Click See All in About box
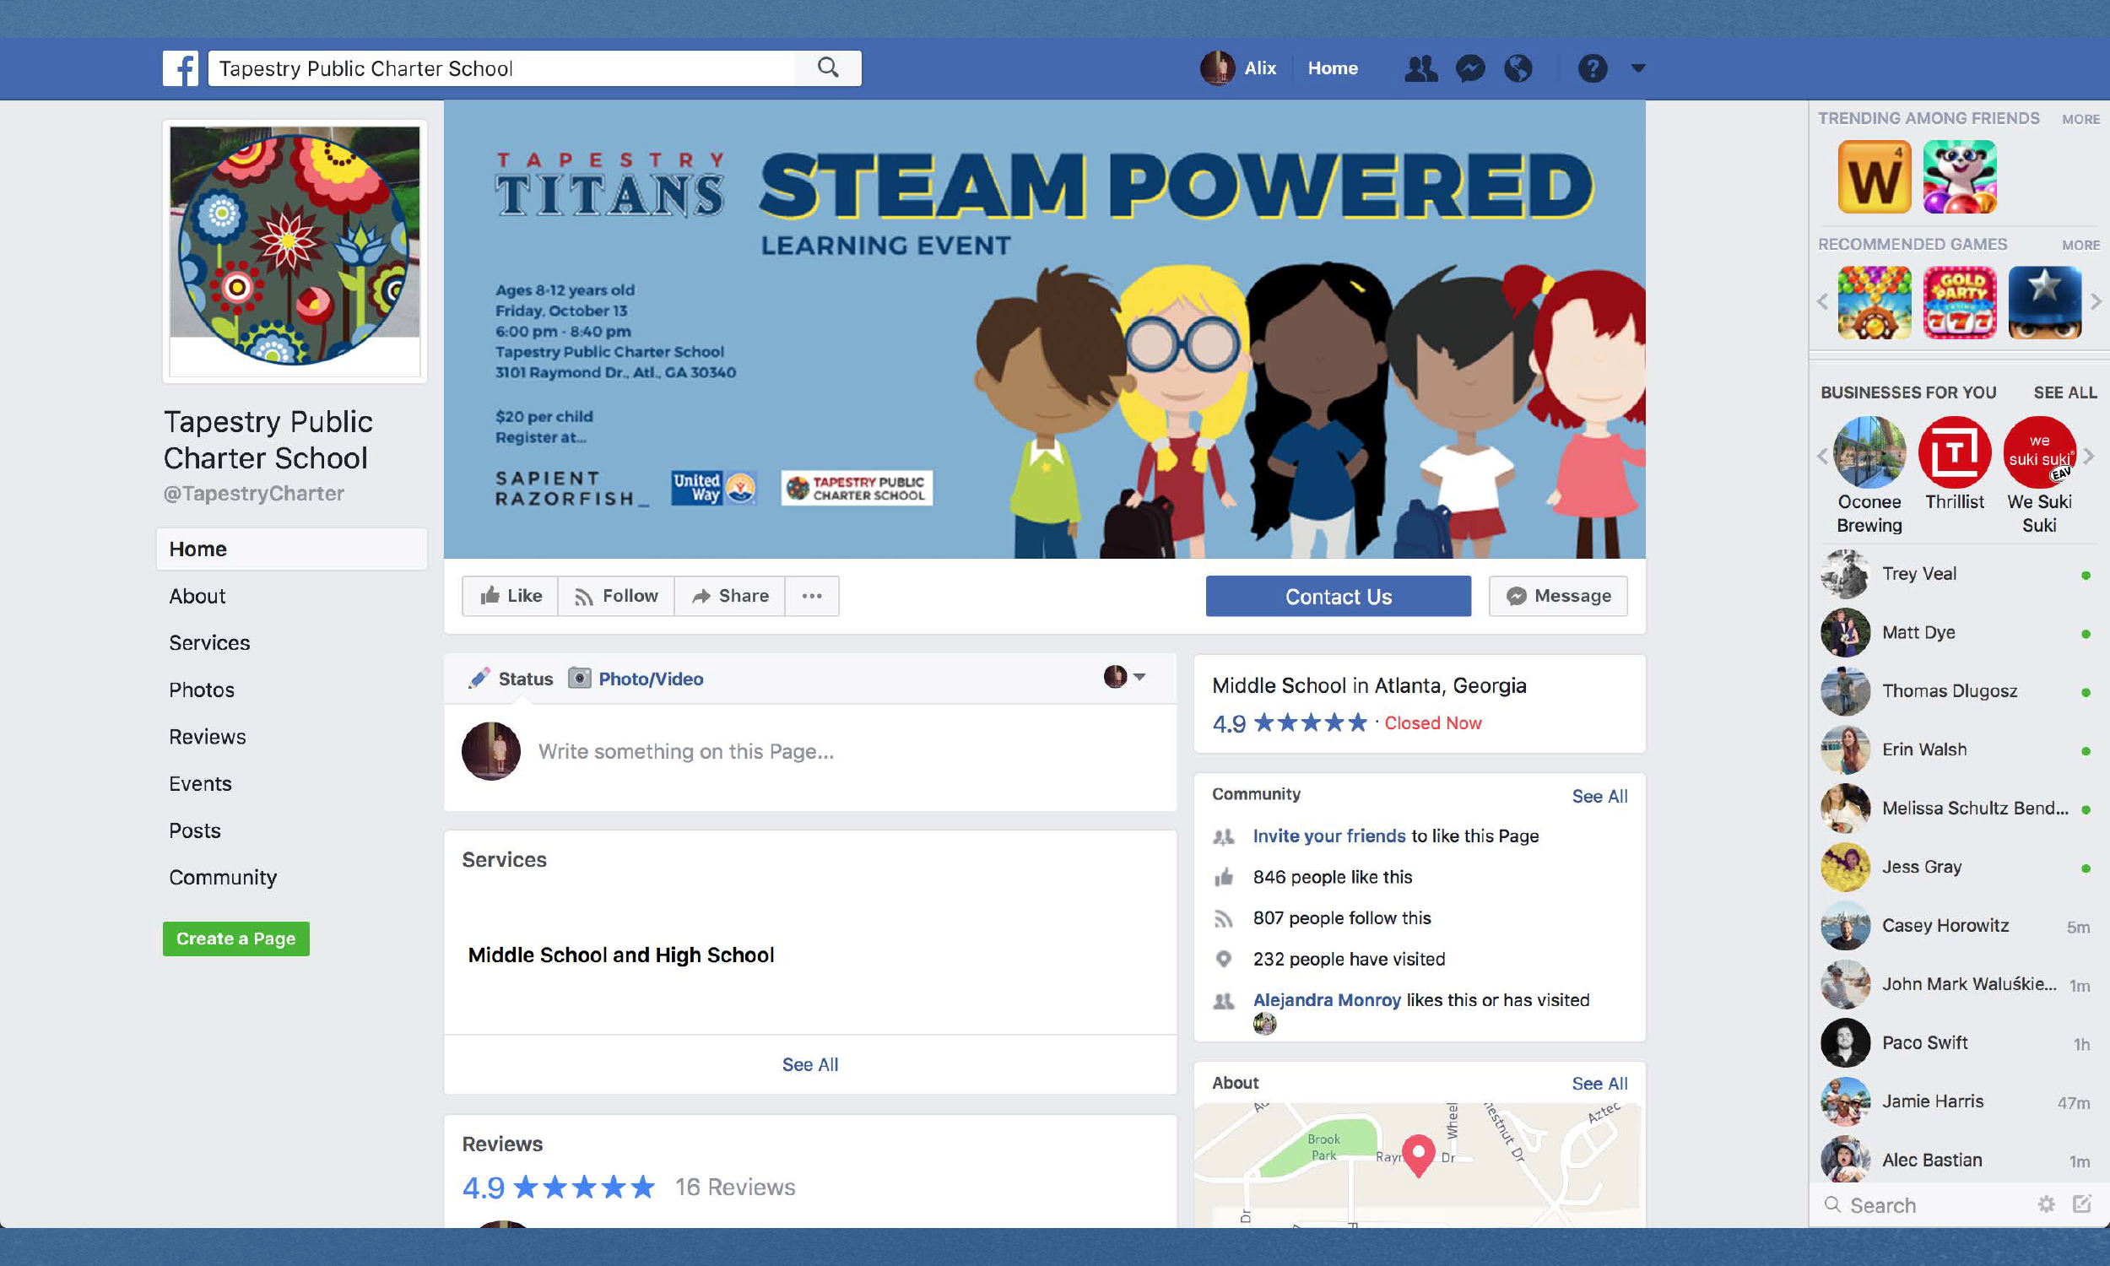The image size is (2110, 1266). [1599, 1084]
